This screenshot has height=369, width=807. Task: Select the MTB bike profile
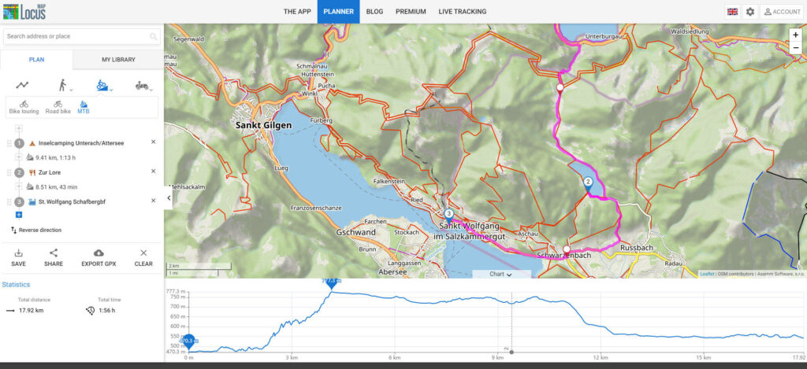(x=83, y=107)
